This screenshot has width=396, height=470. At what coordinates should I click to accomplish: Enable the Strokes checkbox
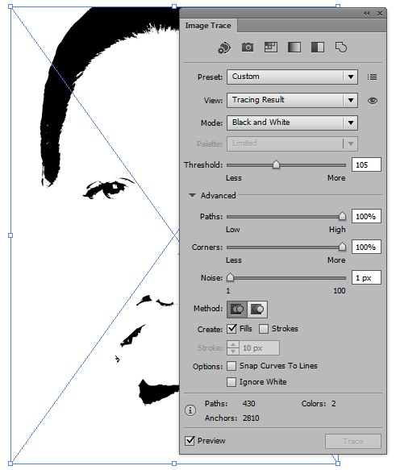tap(264, 329)
